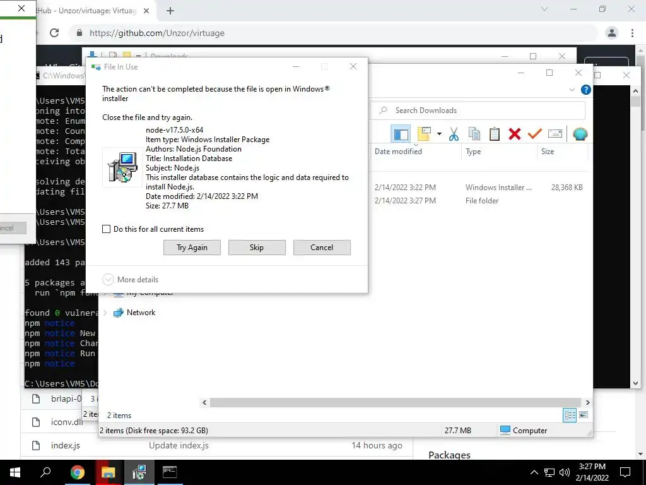This screenshot has width=646, height=485.
Task: Switch to Details view icon in status bar
Action: 570,415
